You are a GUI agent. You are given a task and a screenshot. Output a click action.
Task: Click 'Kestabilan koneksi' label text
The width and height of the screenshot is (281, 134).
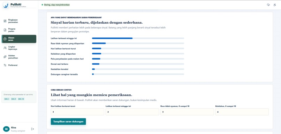coord(60,69)
